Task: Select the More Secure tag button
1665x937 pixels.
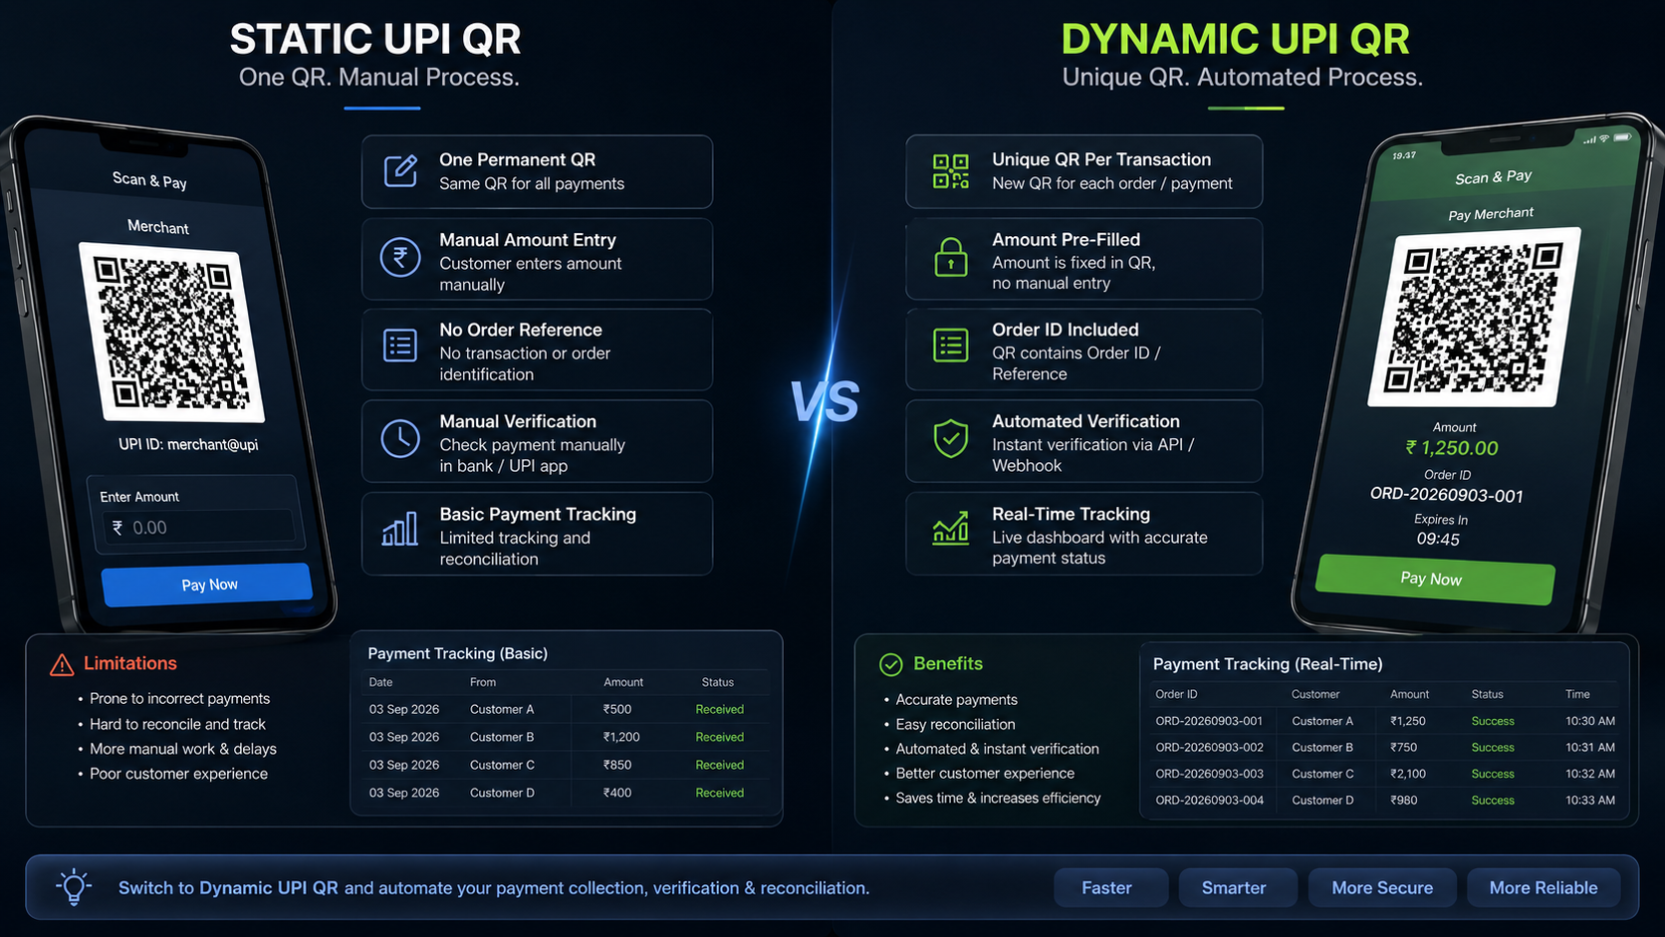Action: click(x=1382, y=887)
